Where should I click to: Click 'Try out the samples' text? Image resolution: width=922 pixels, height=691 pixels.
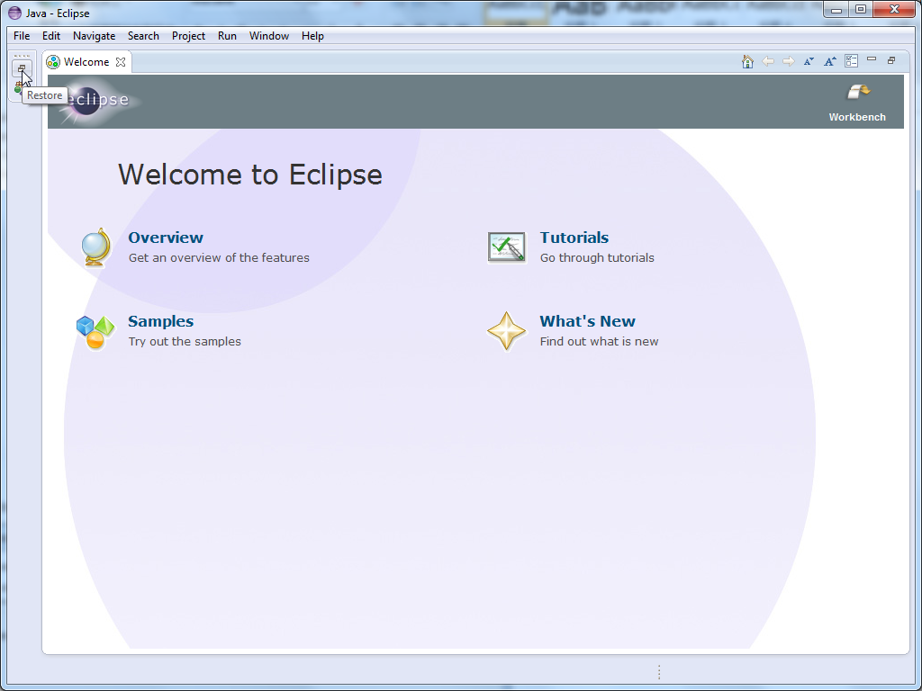click(185, 341)
